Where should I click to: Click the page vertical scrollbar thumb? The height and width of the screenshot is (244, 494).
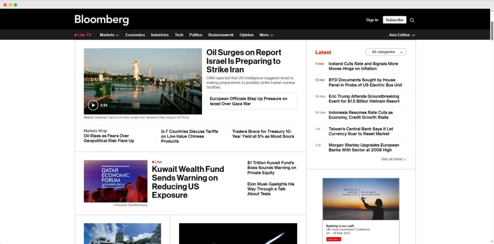[x=492, y=31]
